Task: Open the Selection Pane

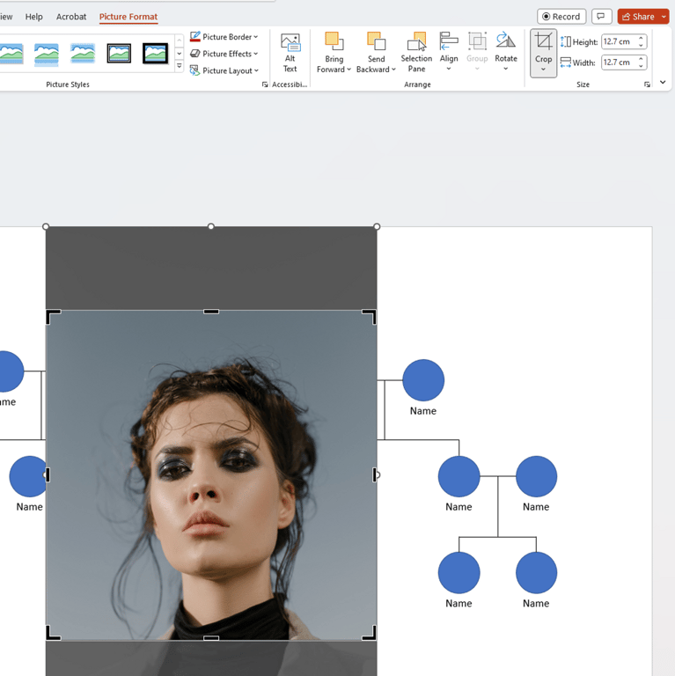Action: coord(416,53)
